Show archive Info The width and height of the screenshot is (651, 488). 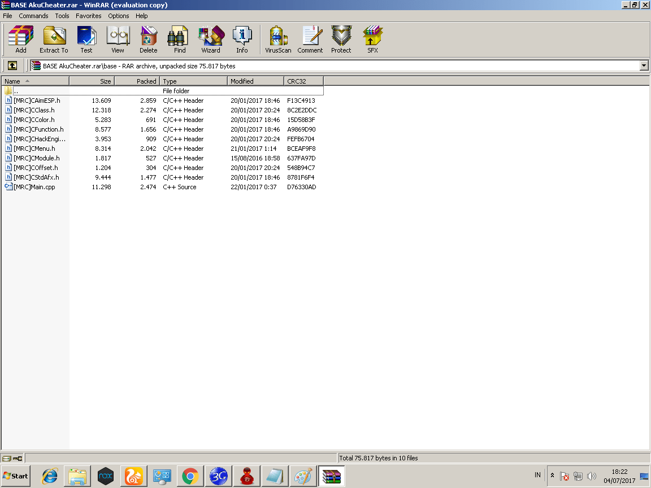(242, 40)
